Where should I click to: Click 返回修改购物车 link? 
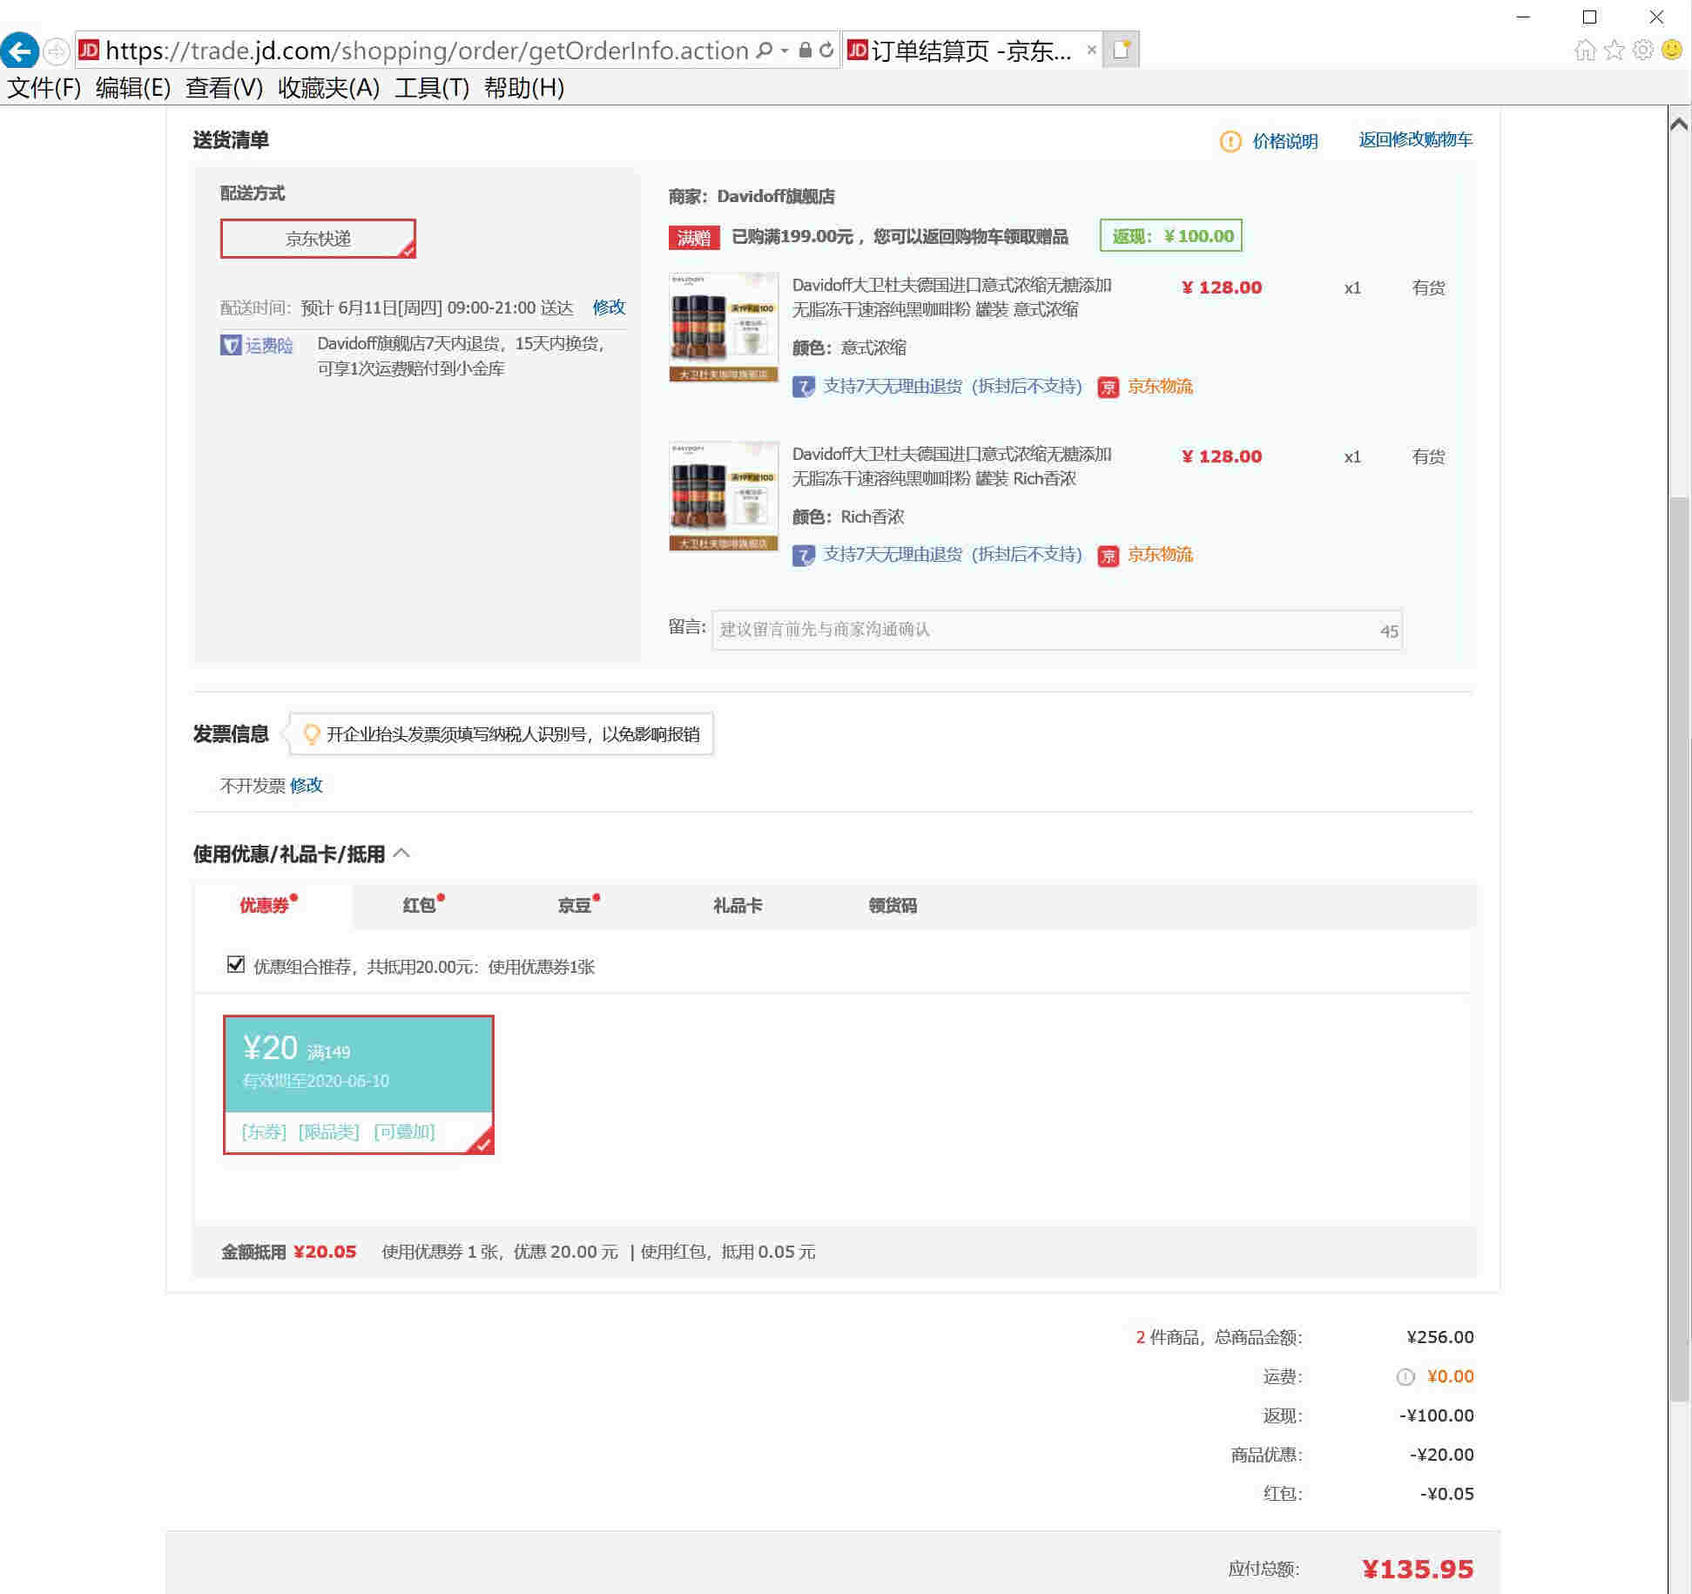point(1415,139)
